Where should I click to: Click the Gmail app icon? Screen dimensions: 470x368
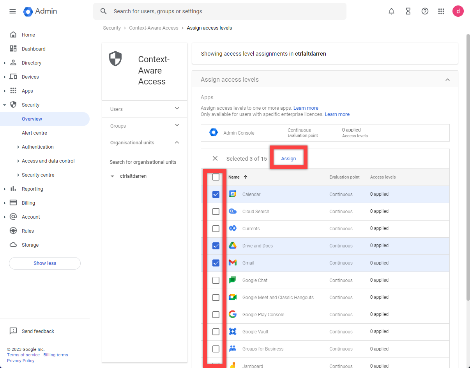pyautogui.click(x=233, y=263)
